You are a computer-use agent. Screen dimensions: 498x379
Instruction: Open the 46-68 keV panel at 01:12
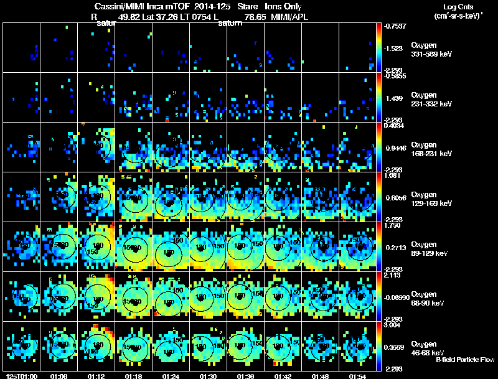(96, 346)
